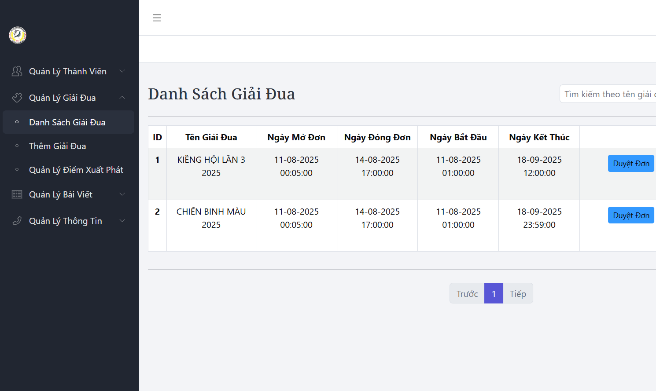Click the circular club logo
This screenshot has width=656, height=391.
(18, 35)
